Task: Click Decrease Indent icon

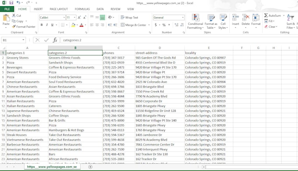Action: click(110, 25)
